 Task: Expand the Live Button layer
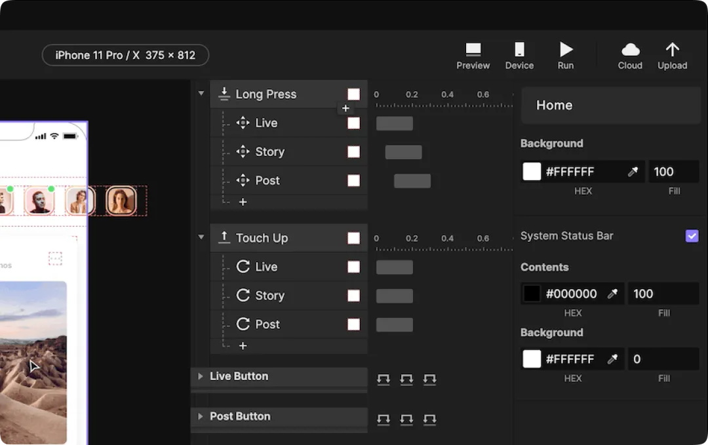(x=201, y=376)
